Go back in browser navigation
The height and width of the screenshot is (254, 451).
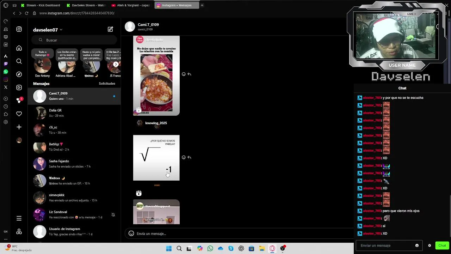pos(14,13)
